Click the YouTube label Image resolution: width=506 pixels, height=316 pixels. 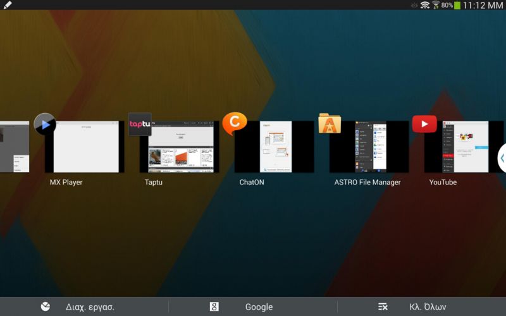tap(443, 182)
